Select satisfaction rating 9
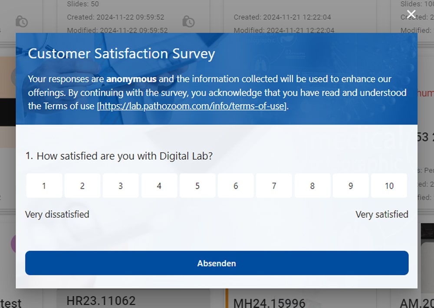 (351, 186)
